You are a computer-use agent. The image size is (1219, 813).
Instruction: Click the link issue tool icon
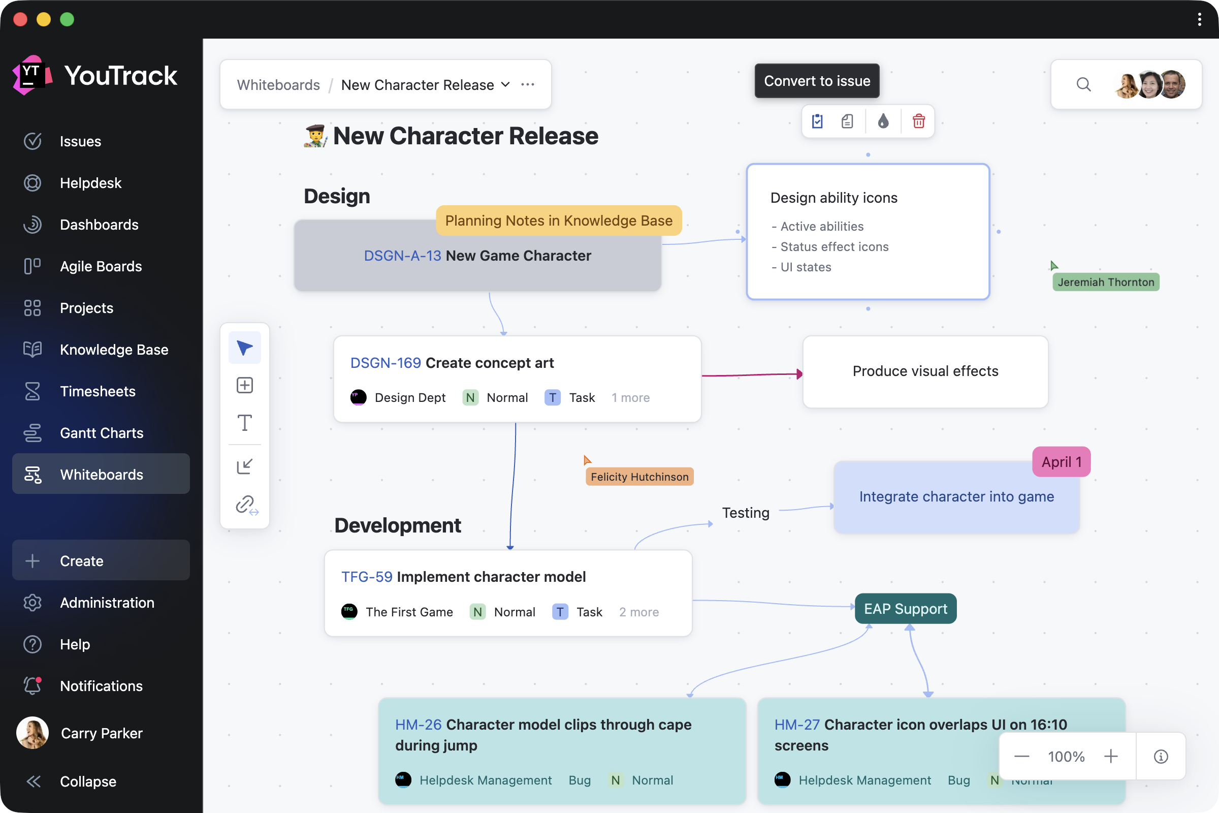(x=246, y=505)
